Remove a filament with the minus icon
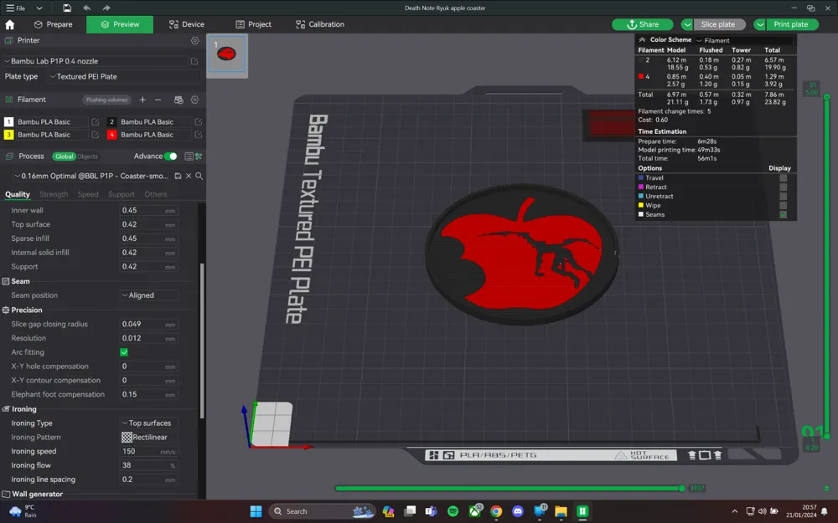The image size is (838, 523). 158,100
